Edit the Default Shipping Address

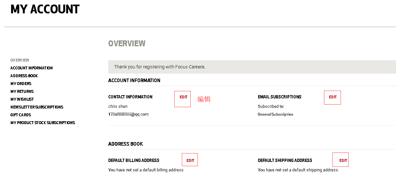tap(343, 161)
